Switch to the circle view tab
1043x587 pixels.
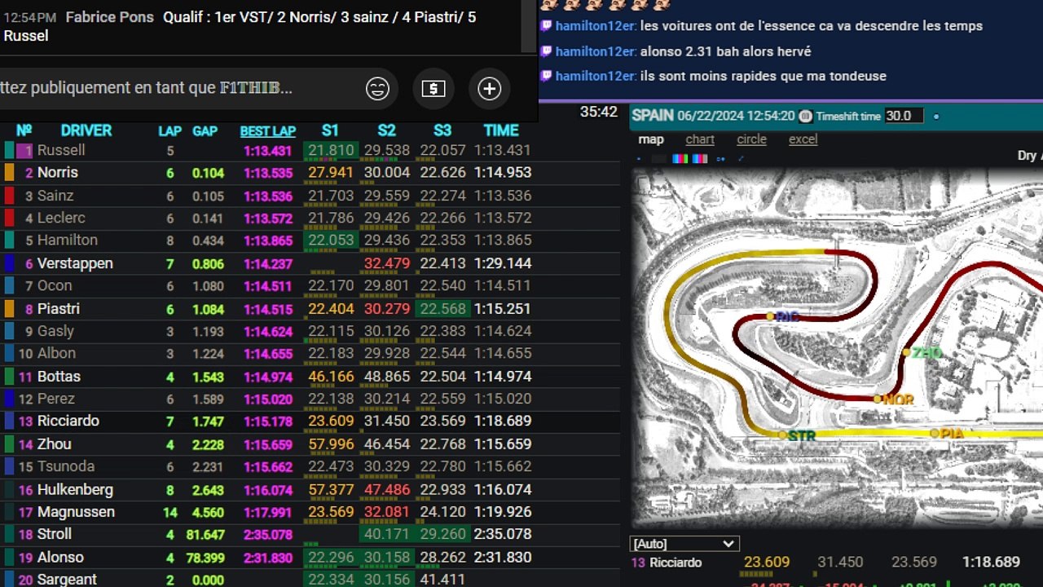click(751, 139)
